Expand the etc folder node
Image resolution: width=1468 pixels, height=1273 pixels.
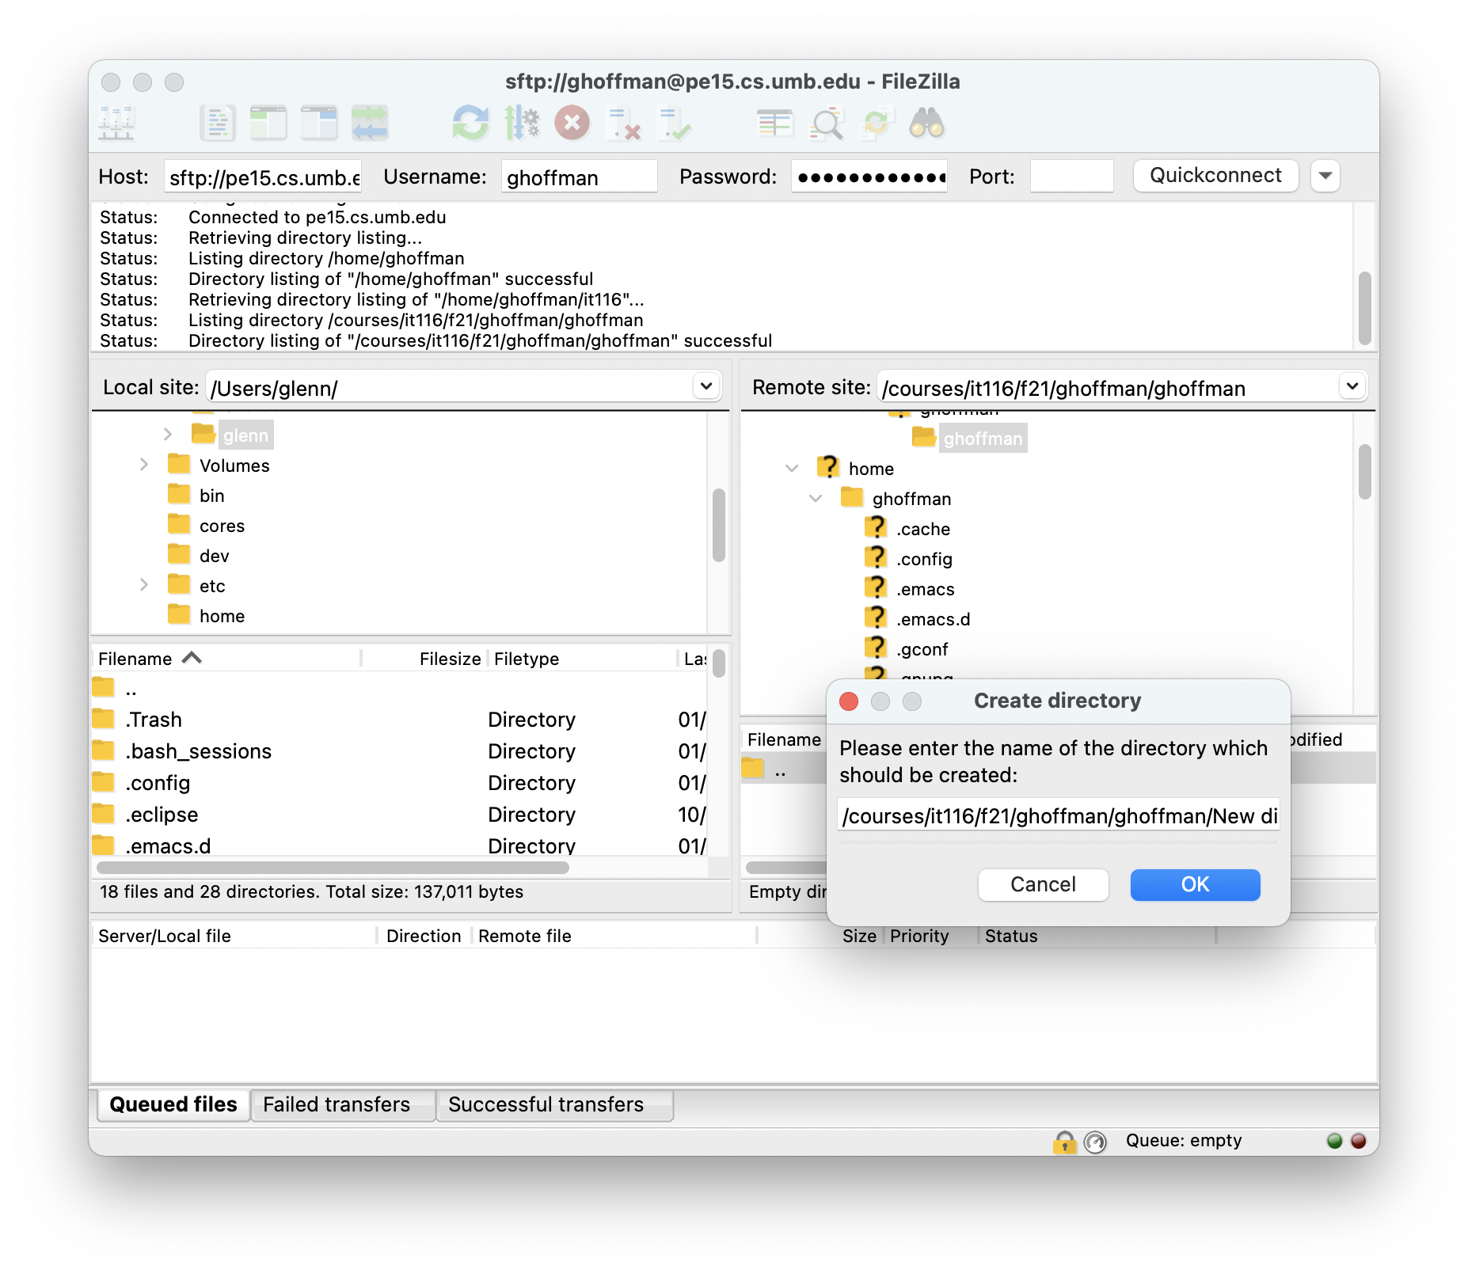pos(144,585)
